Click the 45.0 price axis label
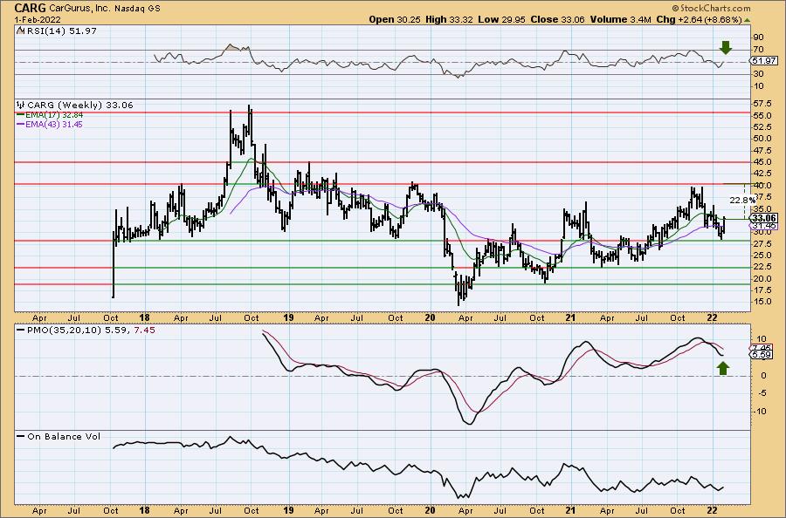This screenshot has height=518, width=786. [x=762, y=162]
